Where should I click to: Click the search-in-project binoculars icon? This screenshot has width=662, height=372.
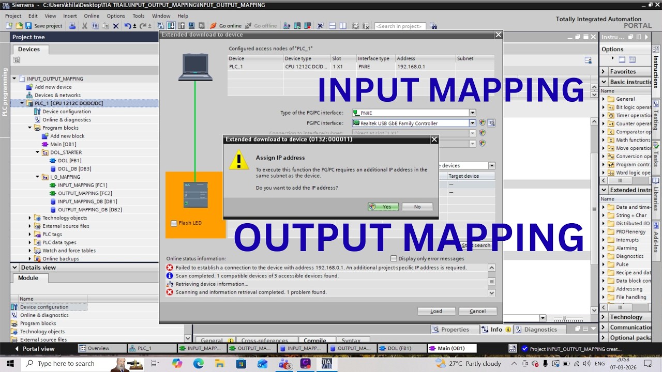pos(433,26)
